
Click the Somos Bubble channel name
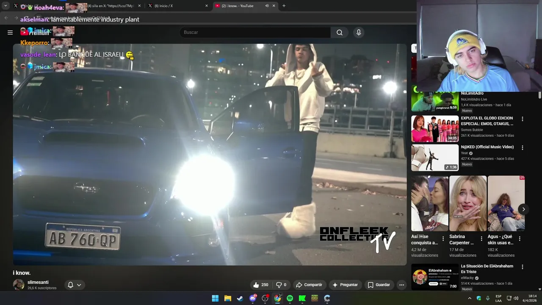pos(472,130)
